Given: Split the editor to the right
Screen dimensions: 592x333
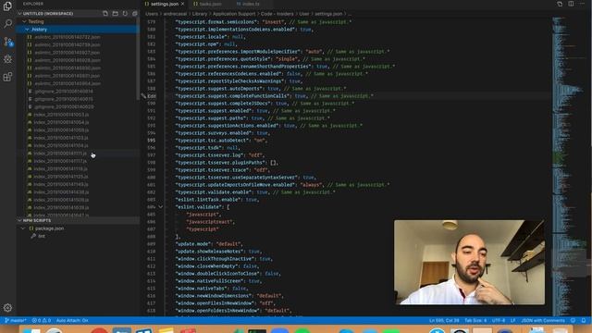Looking at the screenshot, I should click(x=571, y=4).
